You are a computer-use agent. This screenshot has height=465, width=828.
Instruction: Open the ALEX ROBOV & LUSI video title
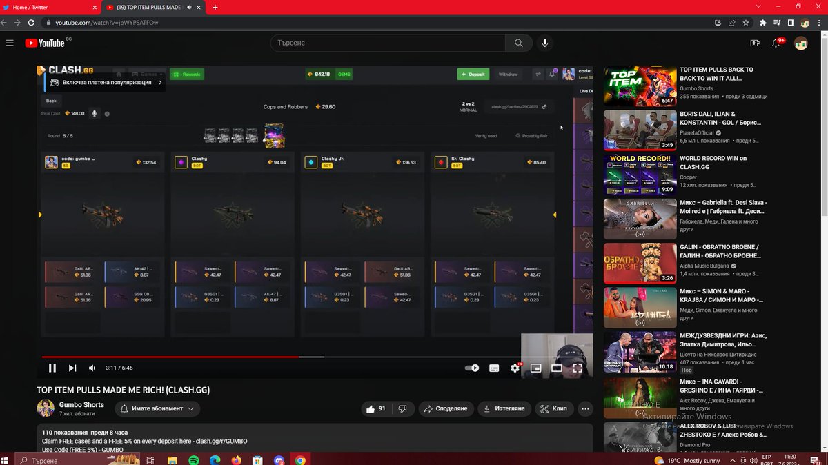pyautogui.click(x=723, y=430)
